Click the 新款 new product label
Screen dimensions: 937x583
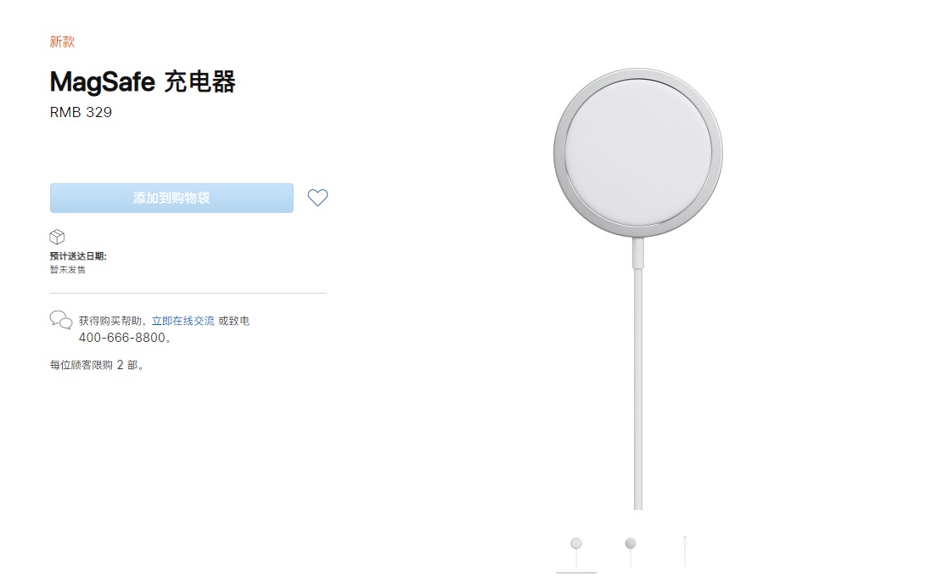tap(61, 42)
